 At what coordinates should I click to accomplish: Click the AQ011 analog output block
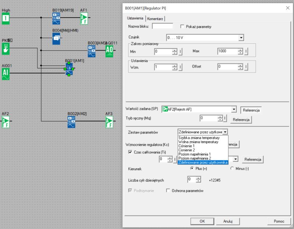pyautogui.click(x=109, y=51)
